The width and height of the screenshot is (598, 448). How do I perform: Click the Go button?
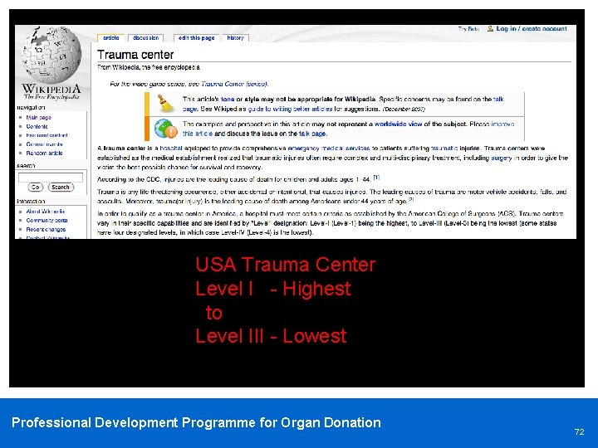[36, 187]
